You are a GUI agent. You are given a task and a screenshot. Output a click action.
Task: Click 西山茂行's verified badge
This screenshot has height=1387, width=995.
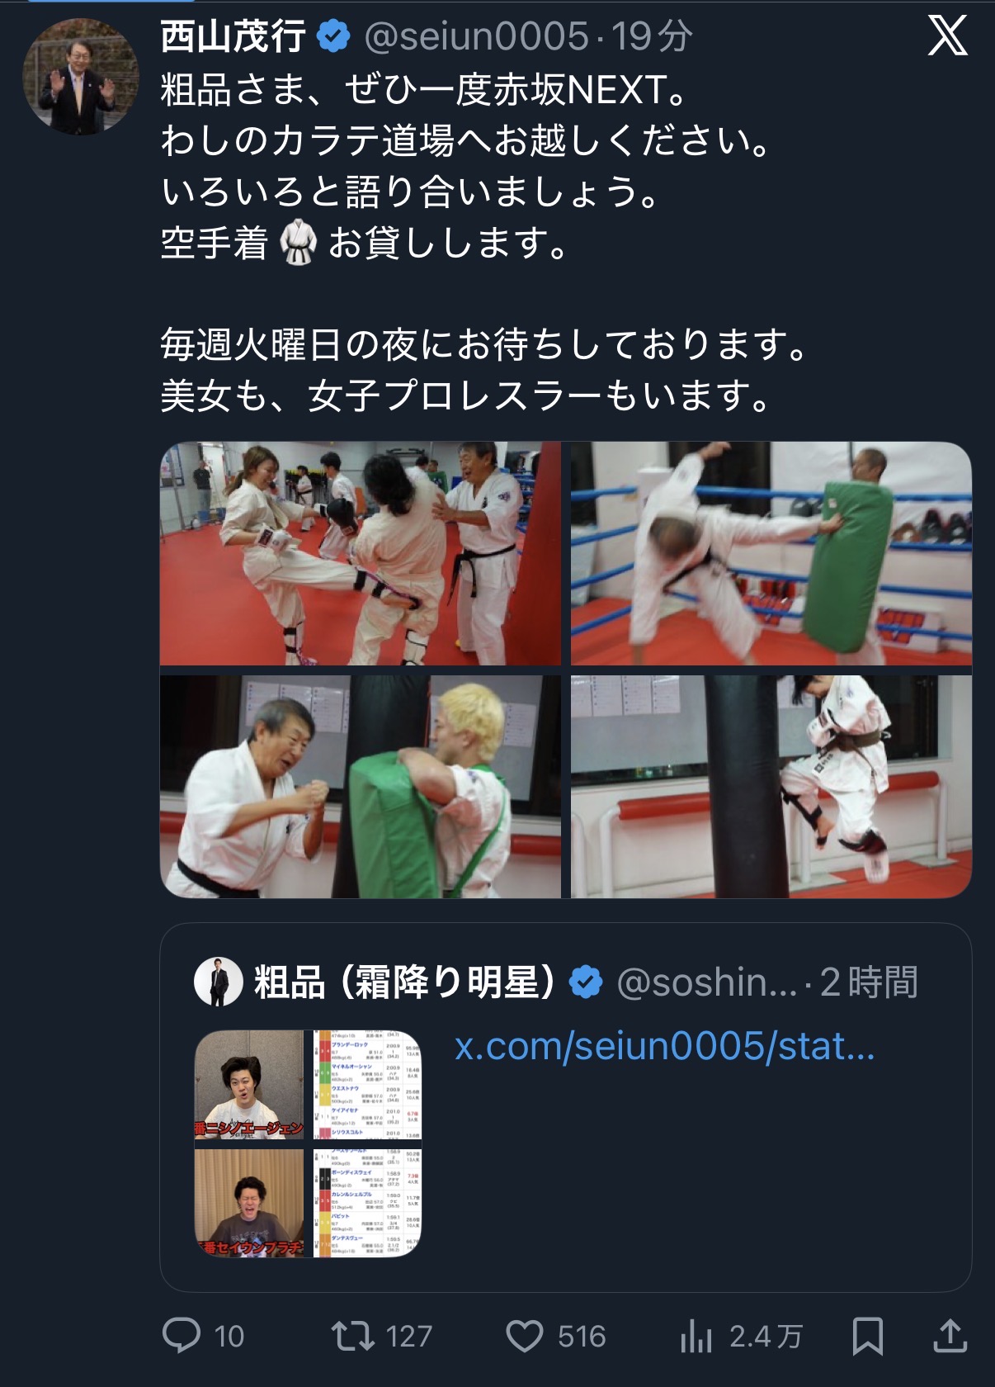[x=334, y=37]
